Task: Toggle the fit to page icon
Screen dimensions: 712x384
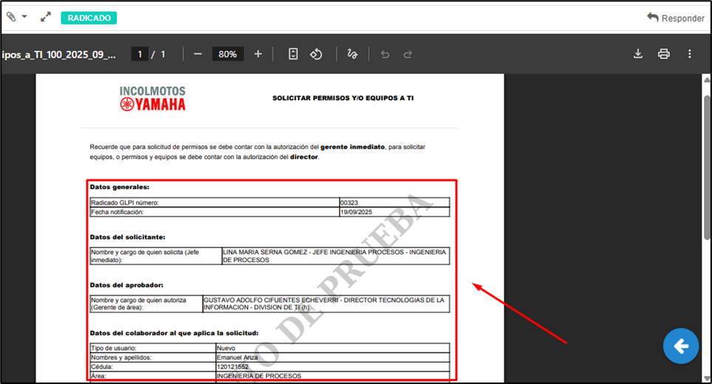Action: [293, 54]
